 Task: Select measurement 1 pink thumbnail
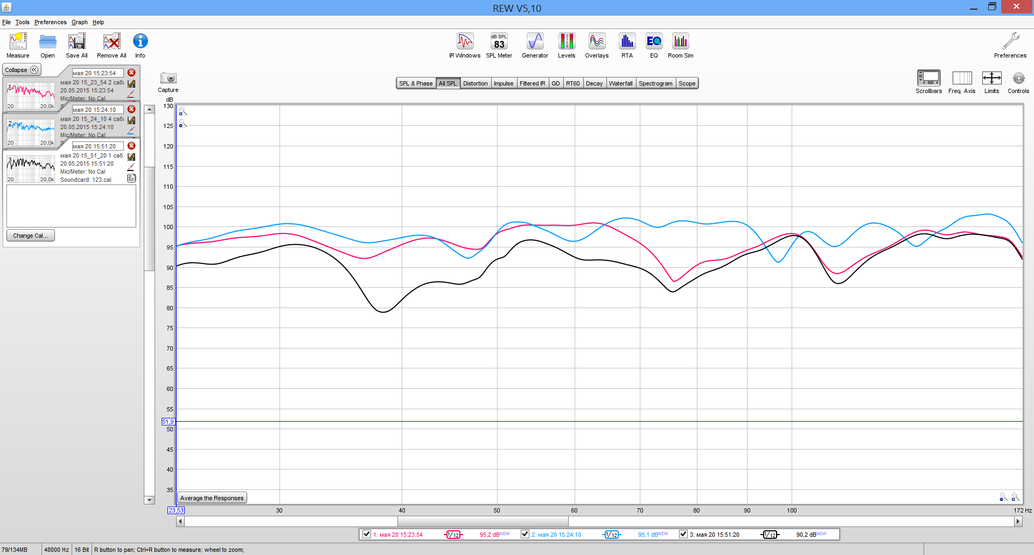click(31, 96)
